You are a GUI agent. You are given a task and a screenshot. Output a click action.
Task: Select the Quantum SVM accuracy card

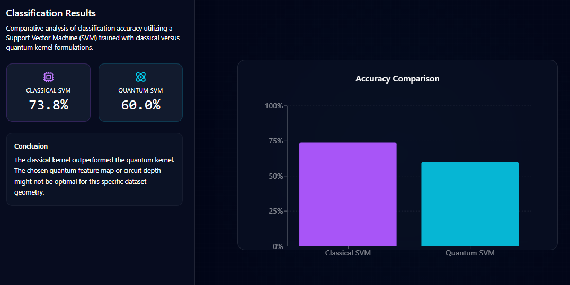(x=140, y=93)
